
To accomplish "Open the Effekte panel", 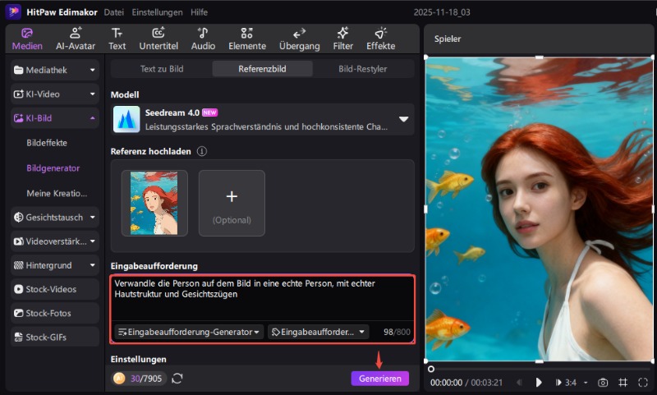I will [380, 39].
